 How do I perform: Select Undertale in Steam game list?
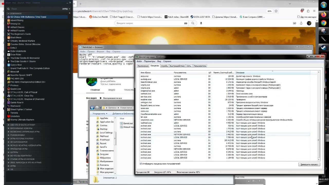pyautogui.click(x=15, y=116)
